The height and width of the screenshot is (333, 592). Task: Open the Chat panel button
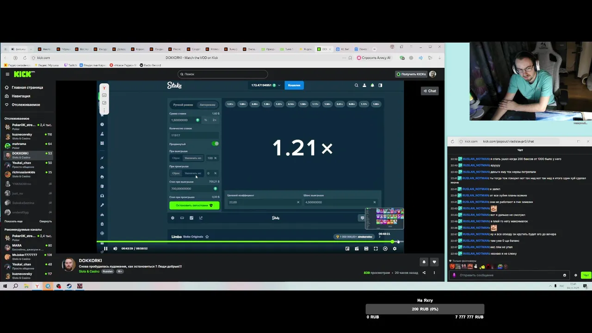pyautogui.click(x=430, y=91)
